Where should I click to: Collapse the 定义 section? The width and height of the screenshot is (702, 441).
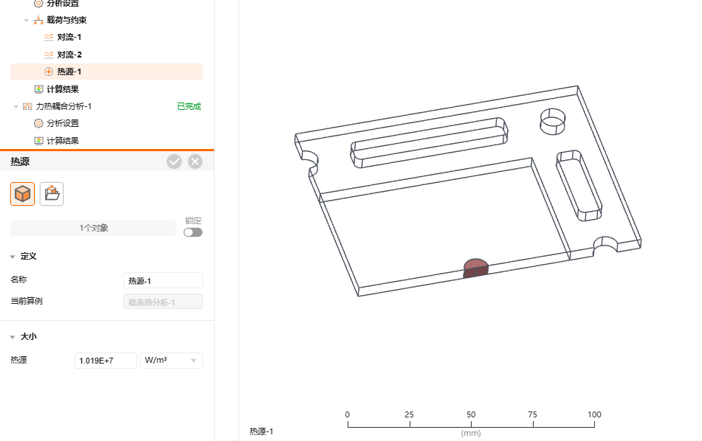pyautogui.click(x=13, y=257)
